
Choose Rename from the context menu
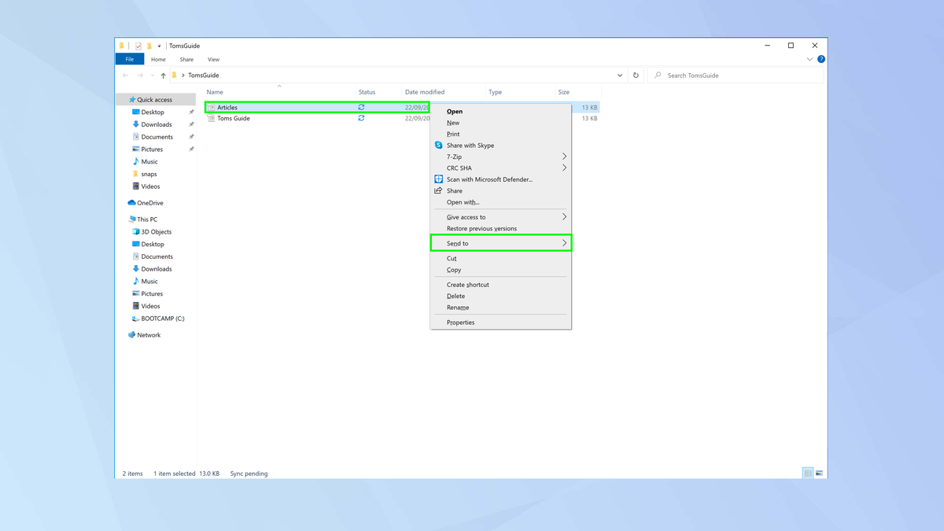[457, 307]
